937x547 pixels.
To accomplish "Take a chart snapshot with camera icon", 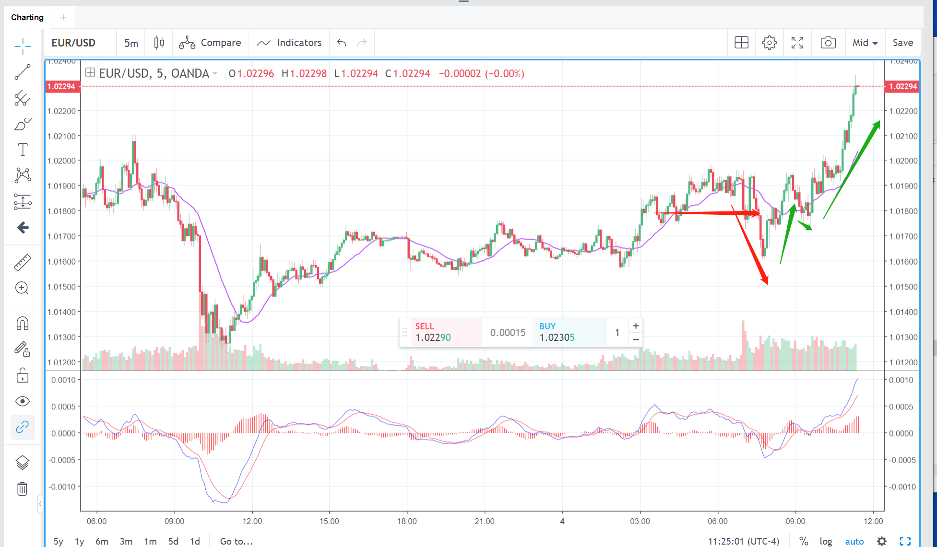I will [x=828, y=43].
